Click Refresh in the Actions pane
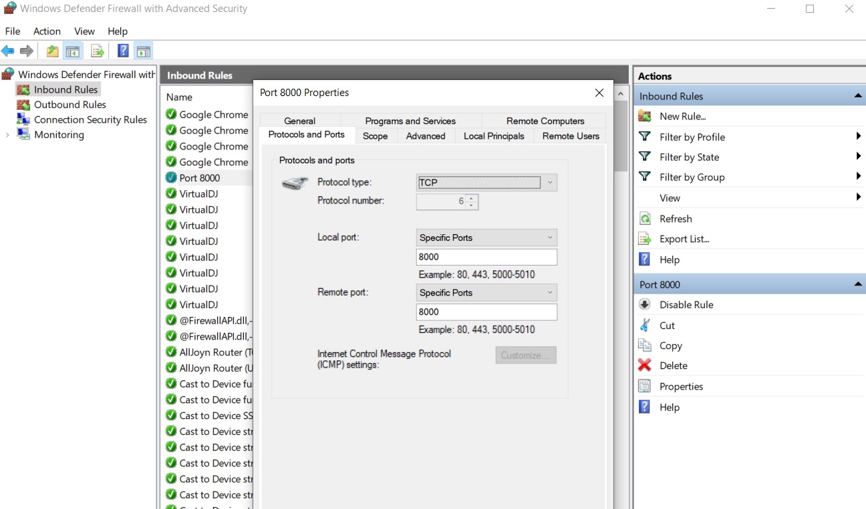The width and height of the screenshot is (866, 509). (676, 219)
